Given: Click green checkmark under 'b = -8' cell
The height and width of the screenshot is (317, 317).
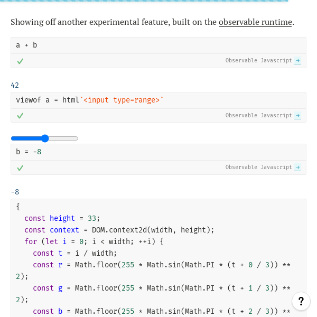Looking at the screenshot, I should pyautogui.click(x=20, y=168).
